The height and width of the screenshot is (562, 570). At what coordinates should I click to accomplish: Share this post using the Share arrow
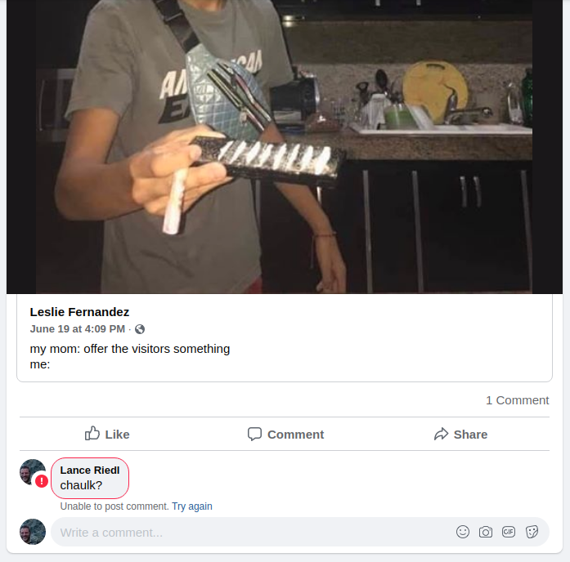pyautogui.click(x=460, y=434)
